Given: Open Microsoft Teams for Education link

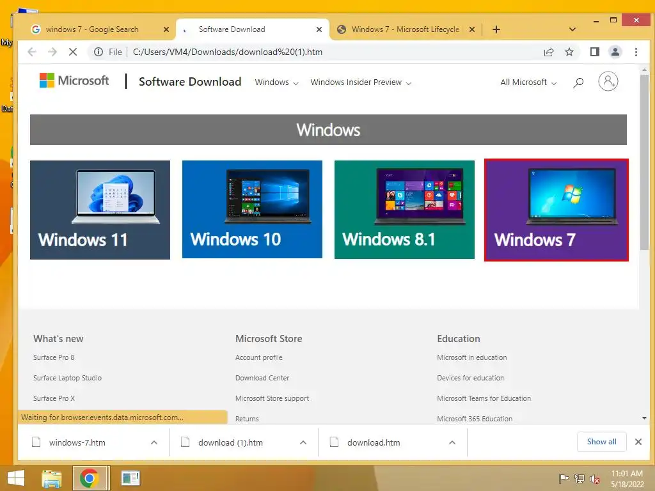Looking at the screenshot, I should [484, 398].
